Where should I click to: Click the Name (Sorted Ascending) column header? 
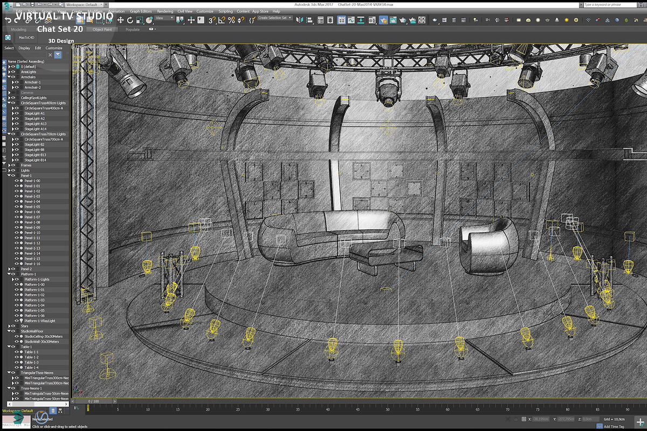point(26,61)
